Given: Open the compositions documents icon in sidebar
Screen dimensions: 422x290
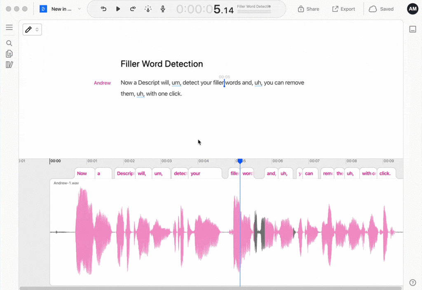Looking at the screenshot, I should point(9,54).
